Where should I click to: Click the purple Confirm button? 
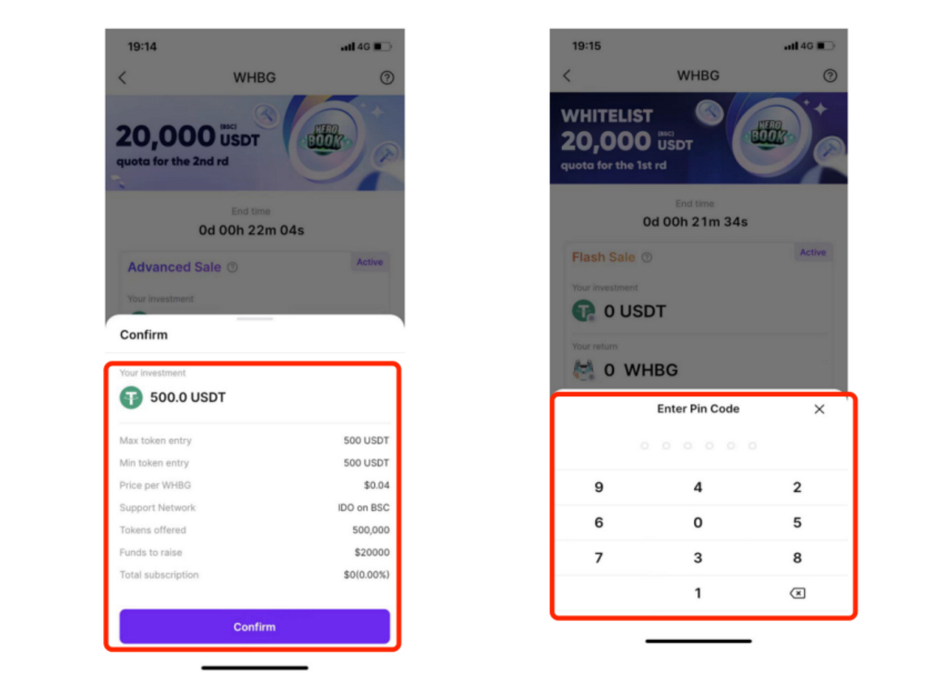(x=254, y=627)
